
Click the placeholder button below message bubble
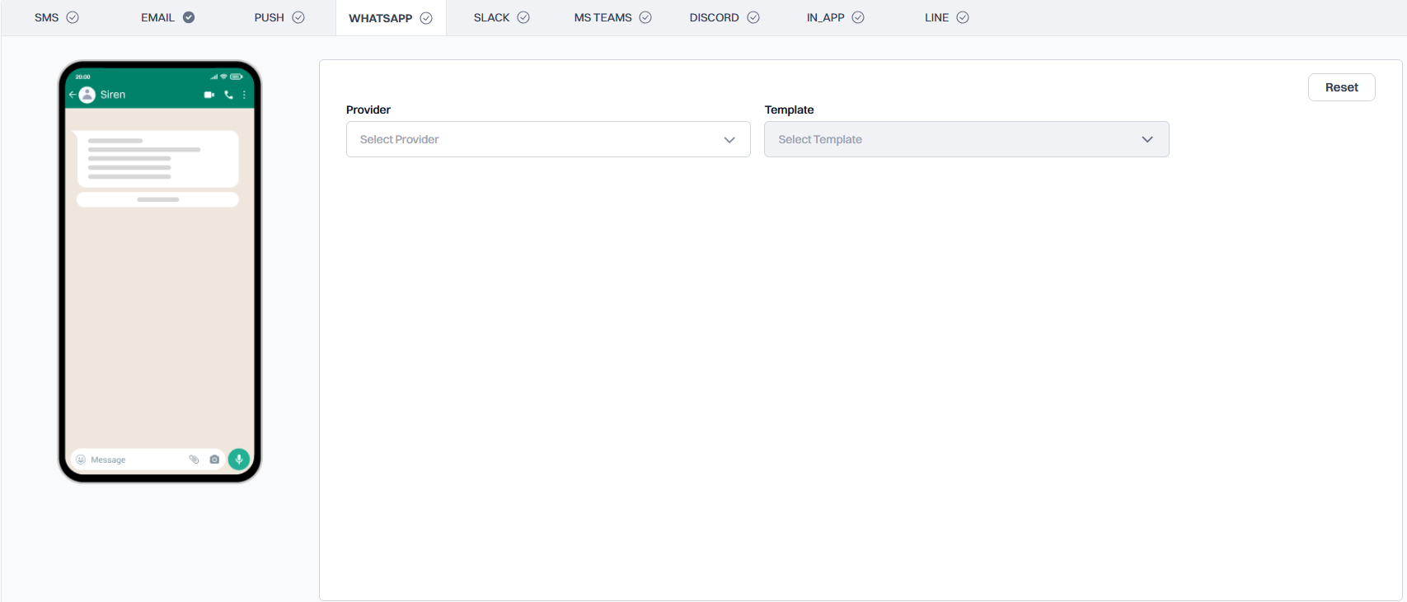pos(157,199)
